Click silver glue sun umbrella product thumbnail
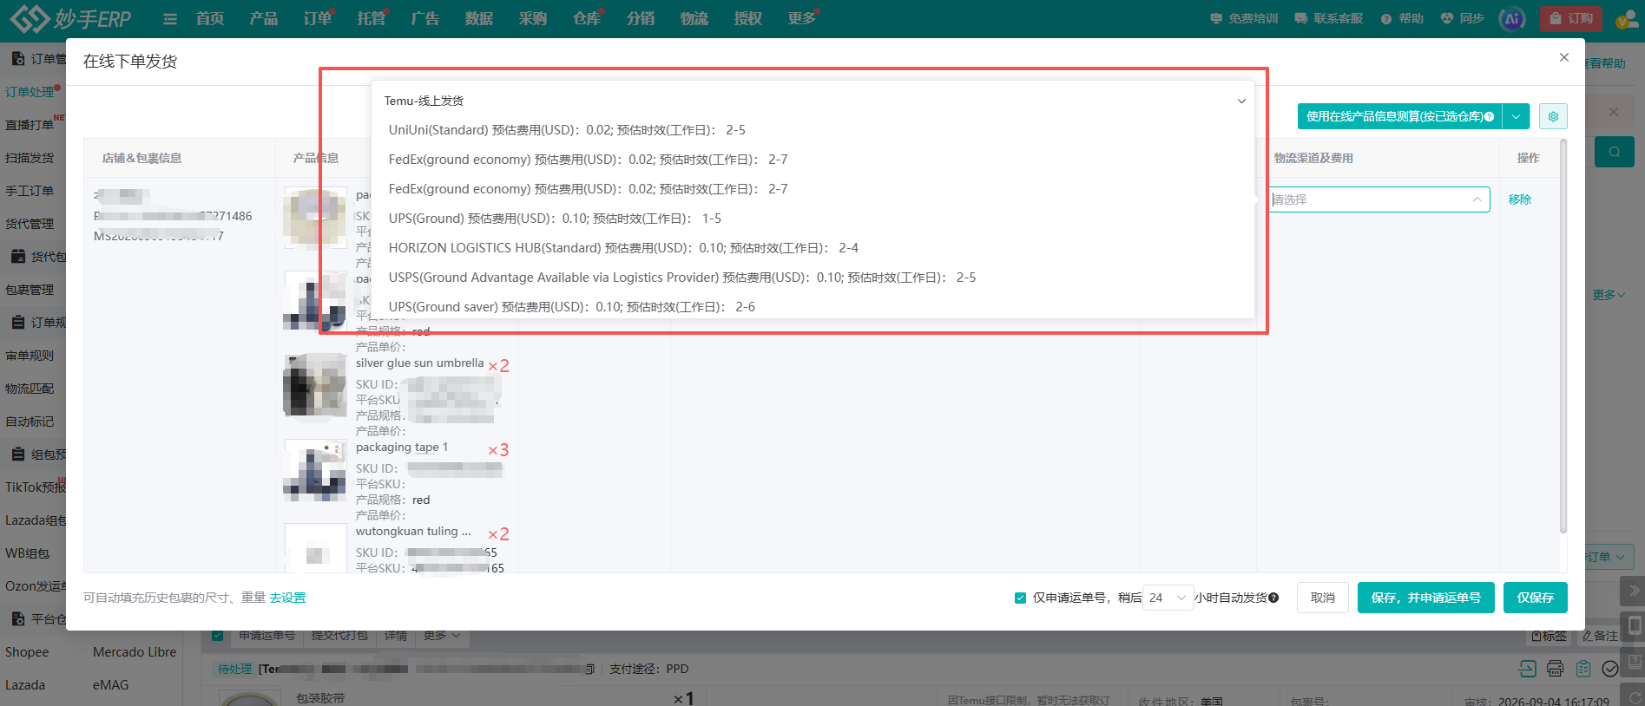Viewport: 1645px width, 706px height. coord(315,385)
